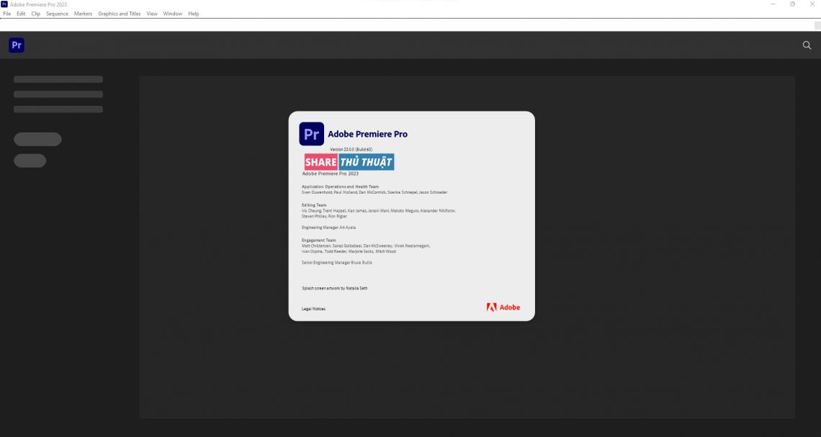
Task: Click 'Splash screen artwork by Natalia Seth' text
Action: [335, 289]
